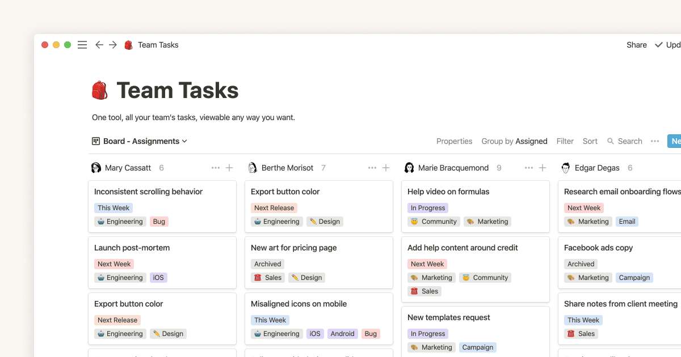
Task: Click Edgar Degas' avatar icon
Action: (566, 167)
